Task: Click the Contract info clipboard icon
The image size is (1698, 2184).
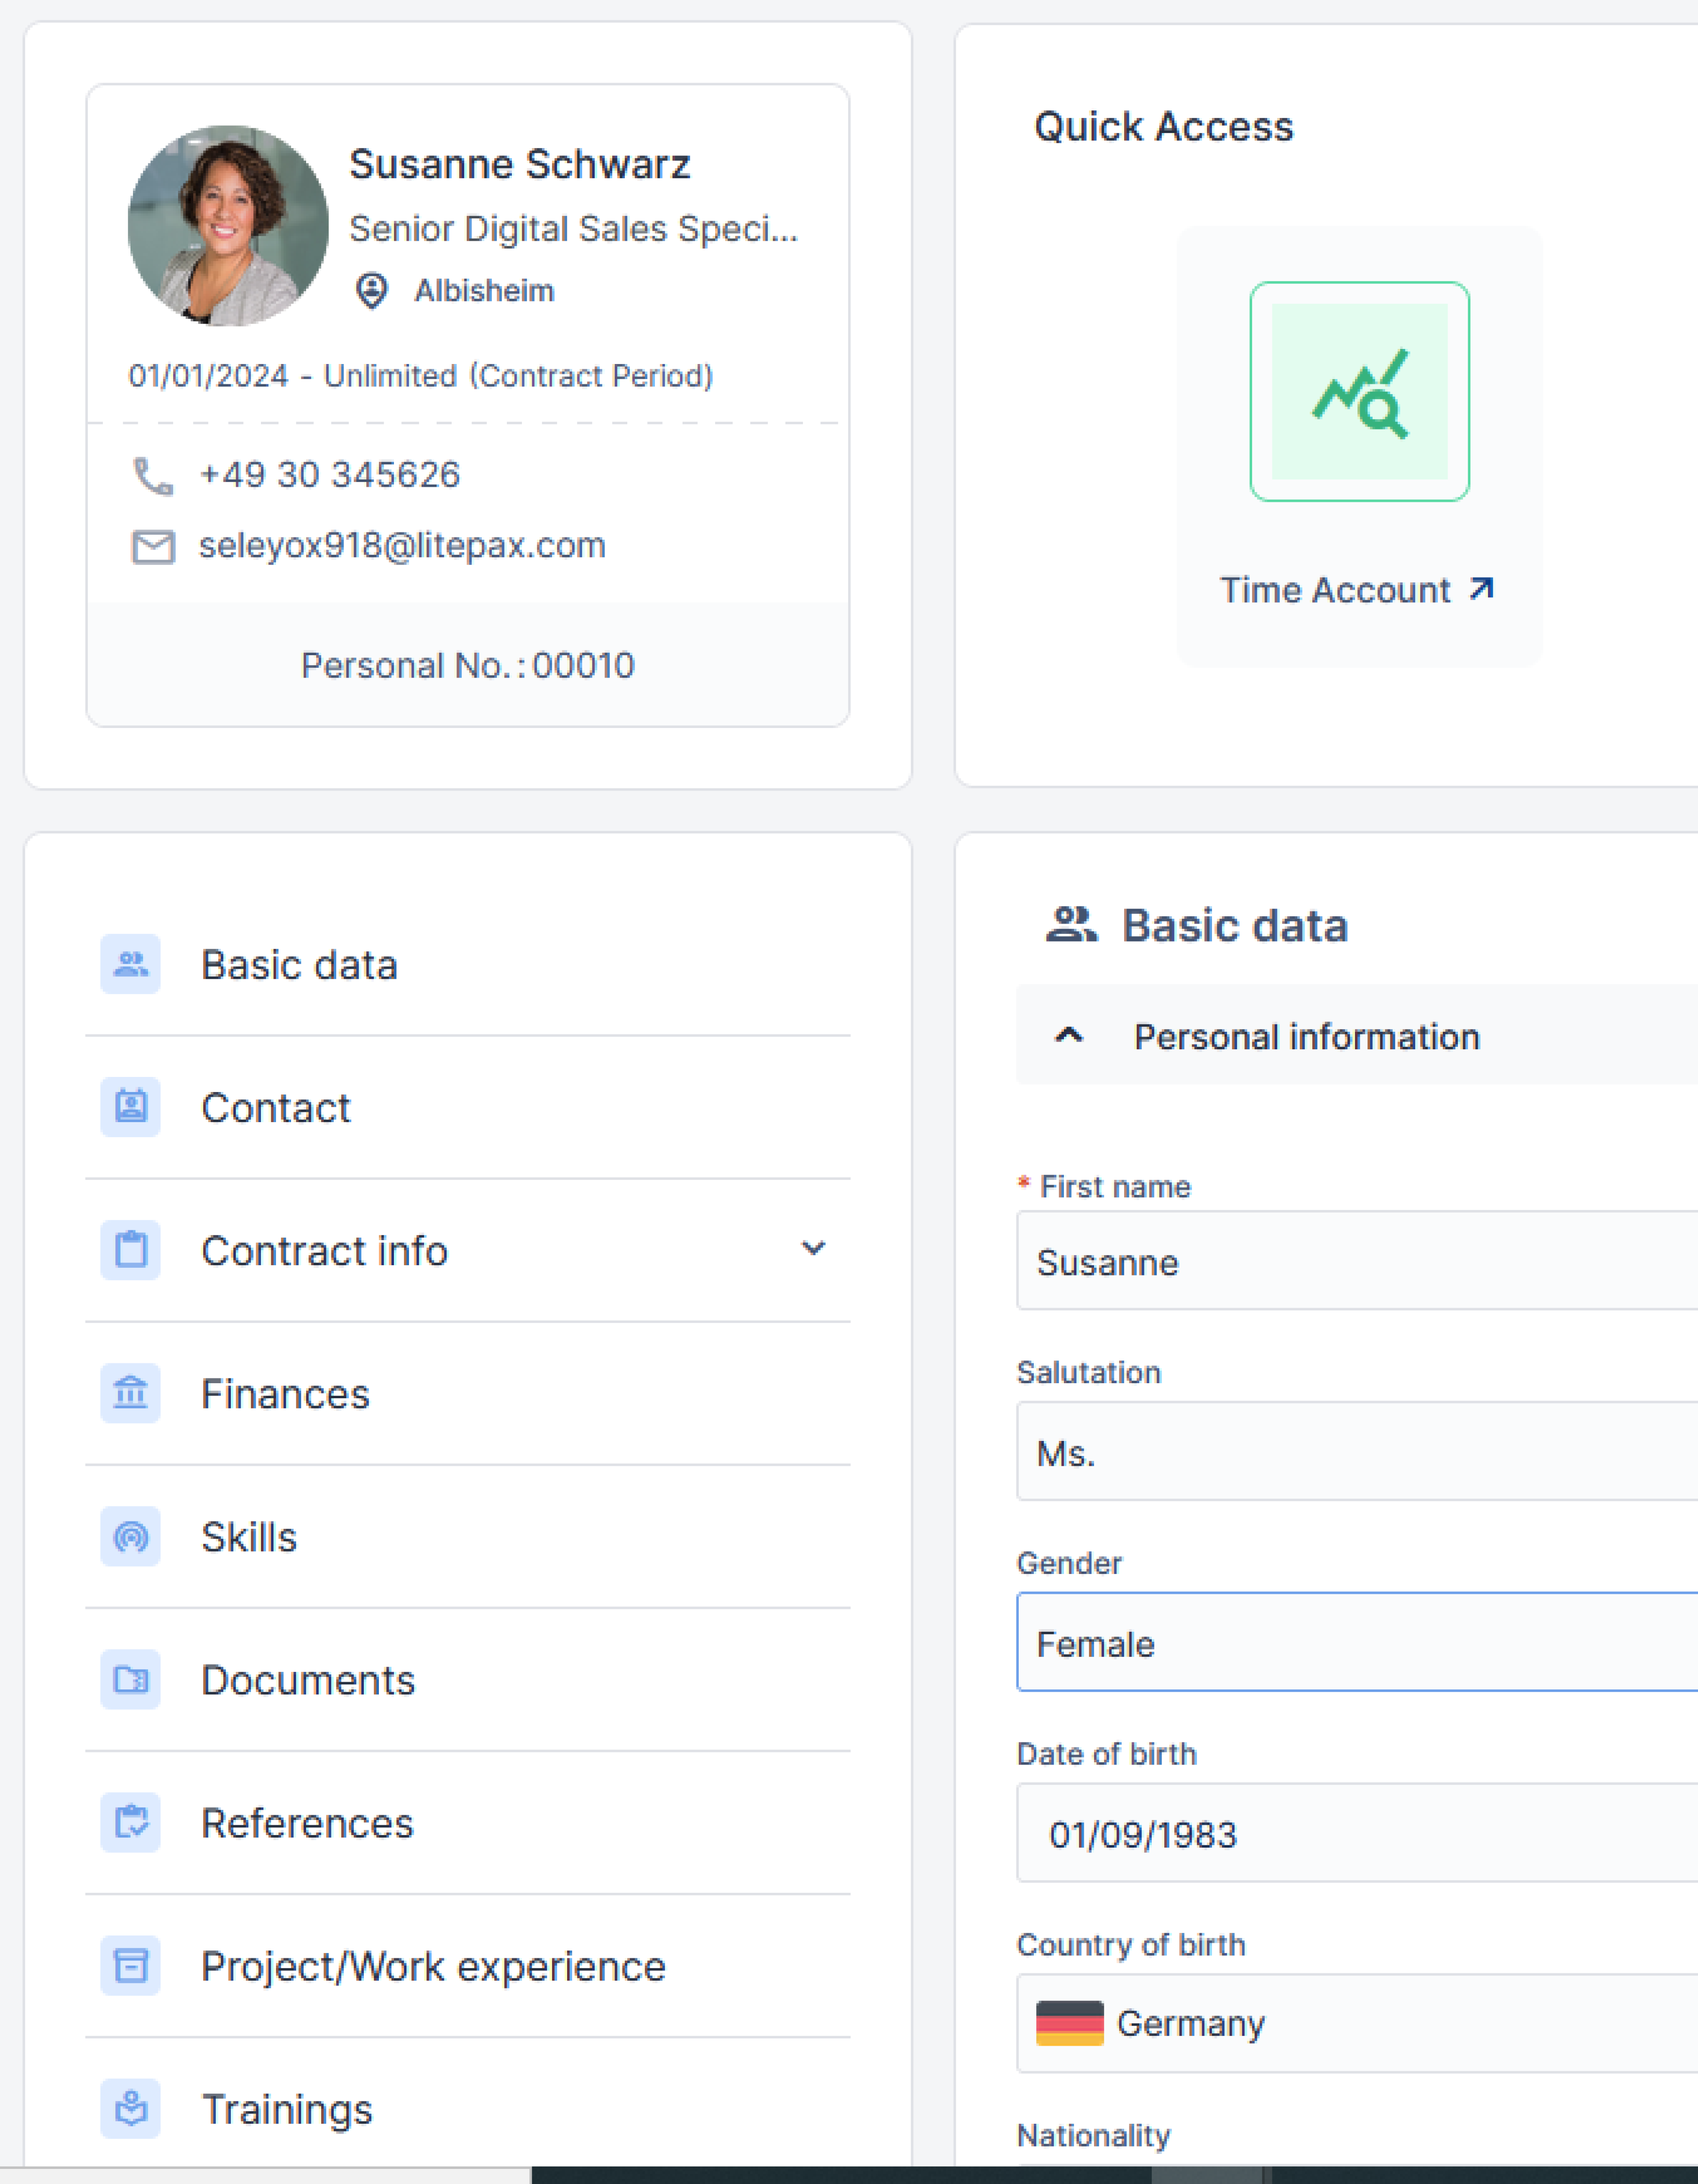Action: click(129, 1250)
